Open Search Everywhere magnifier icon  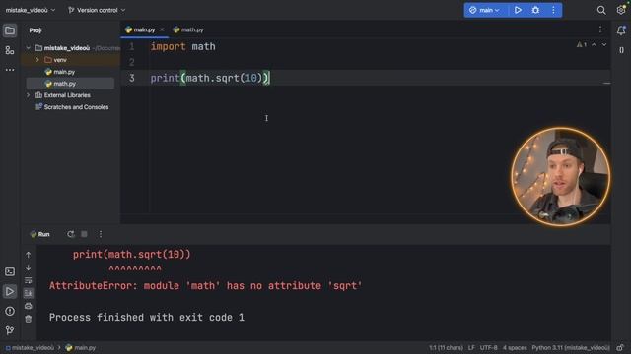(x=601, y=10)
